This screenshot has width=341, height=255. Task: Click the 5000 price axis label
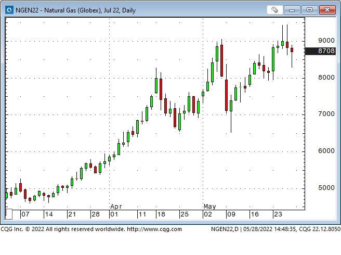click(326, 188)
